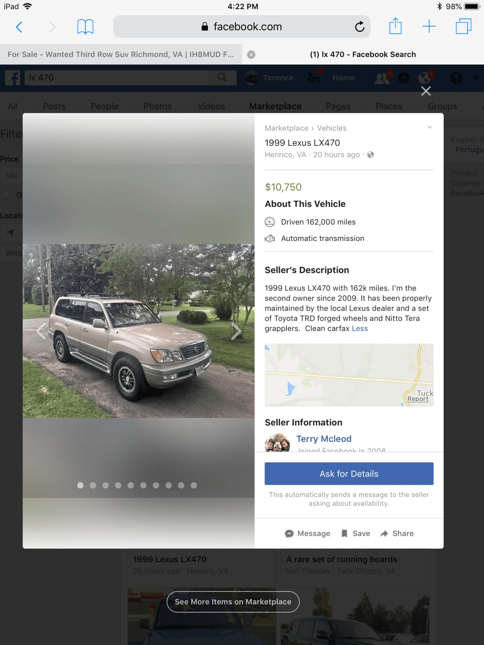Expand the listing options chevron
484x645 pixels.
(x=430, y=127)
